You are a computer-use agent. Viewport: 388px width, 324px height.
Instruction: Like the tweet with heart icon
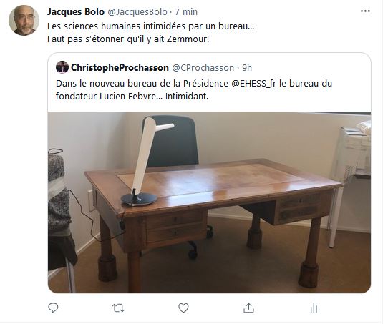183,308
